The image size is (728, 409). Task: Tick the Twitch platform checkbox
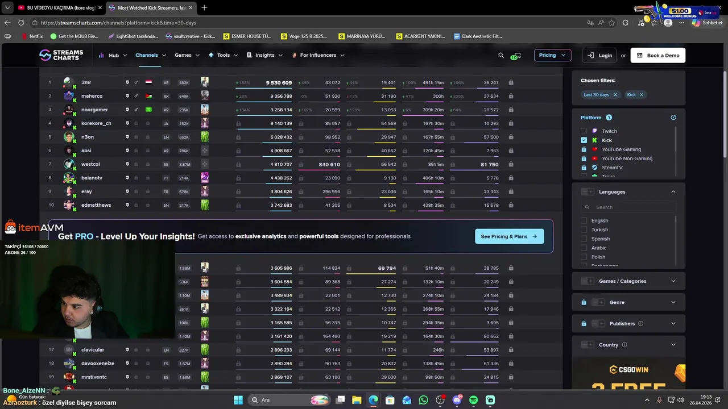point(584,131)
